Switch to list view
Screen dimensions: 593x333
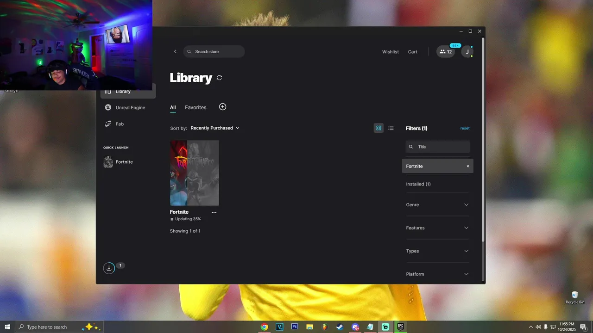391,128
